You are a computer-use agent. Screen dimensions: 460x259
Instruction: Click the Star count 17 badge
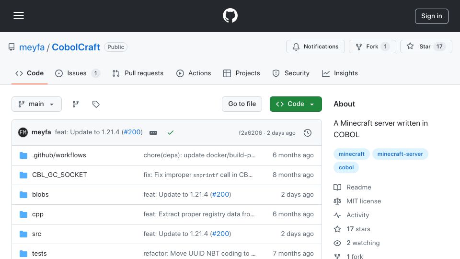[439, 47]
